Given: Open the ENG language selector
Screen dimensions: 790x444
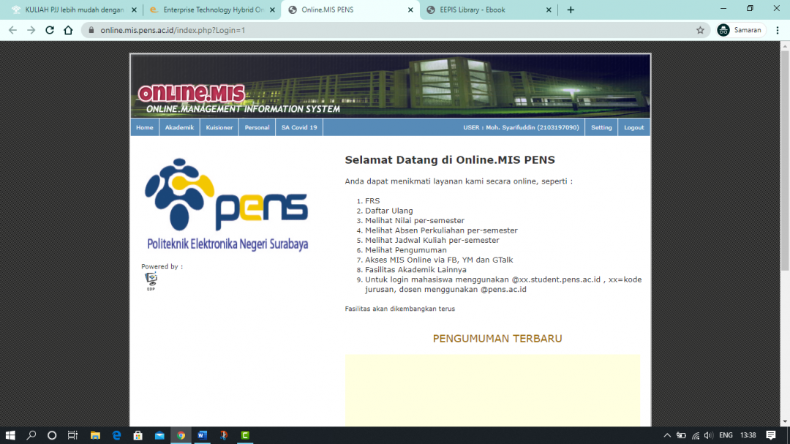Looking at the screenshot, I should click(x=726, y=435).
